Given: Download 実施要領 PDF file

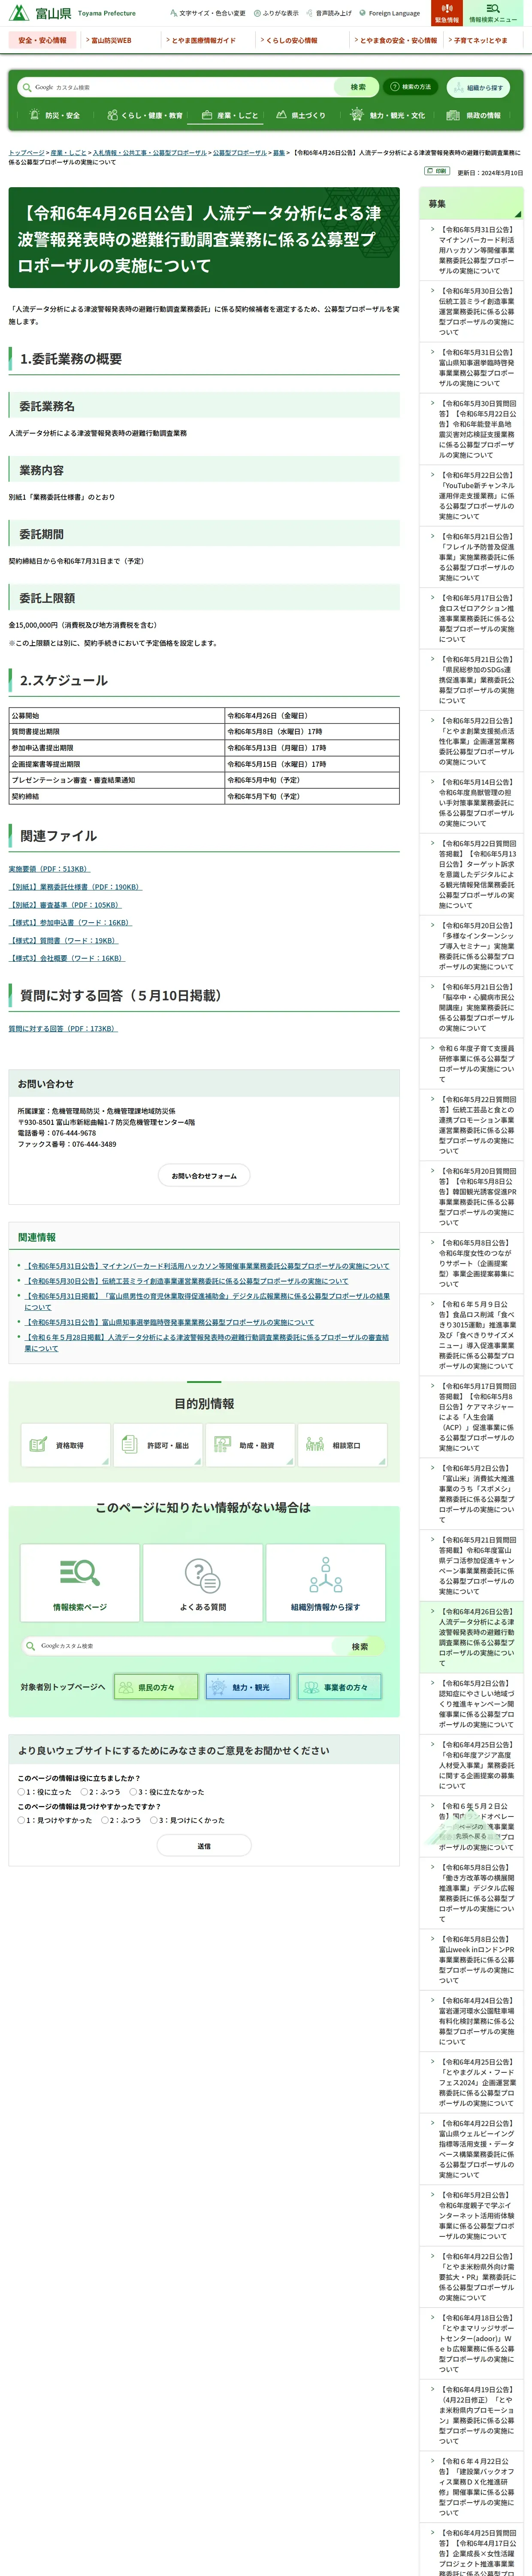Looking at the screenshot, I should 49,868.
